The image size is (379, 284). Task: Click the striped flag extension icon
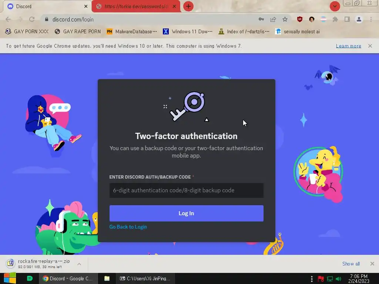tap(323, 19)
